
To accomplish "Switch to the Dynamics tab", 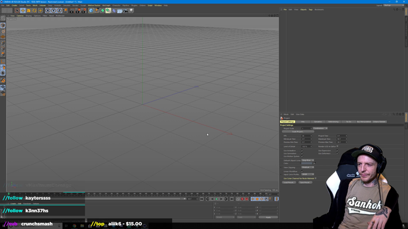I will pos(318,121).
